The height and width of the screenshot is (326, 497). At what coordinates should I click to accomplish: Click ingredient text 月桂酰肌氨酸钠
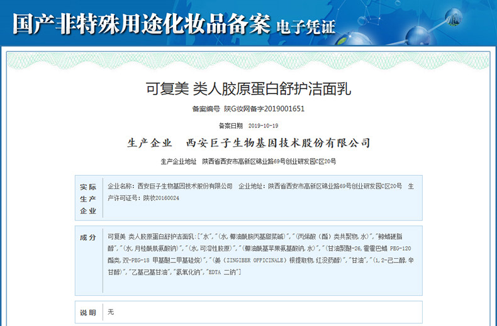coord(156,249)
